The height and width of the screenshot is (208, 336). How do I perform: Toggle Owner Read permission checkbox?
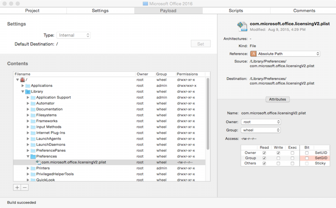tap(264, 153)
